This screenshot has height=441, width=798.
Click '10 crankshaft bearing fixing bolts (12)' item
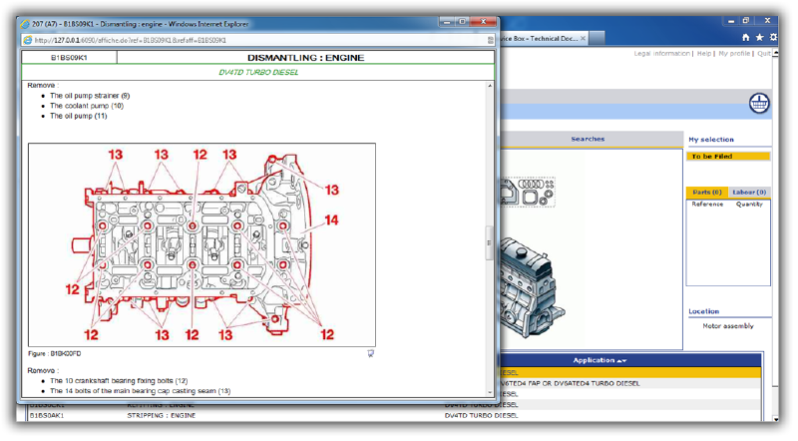coord(119,381)
